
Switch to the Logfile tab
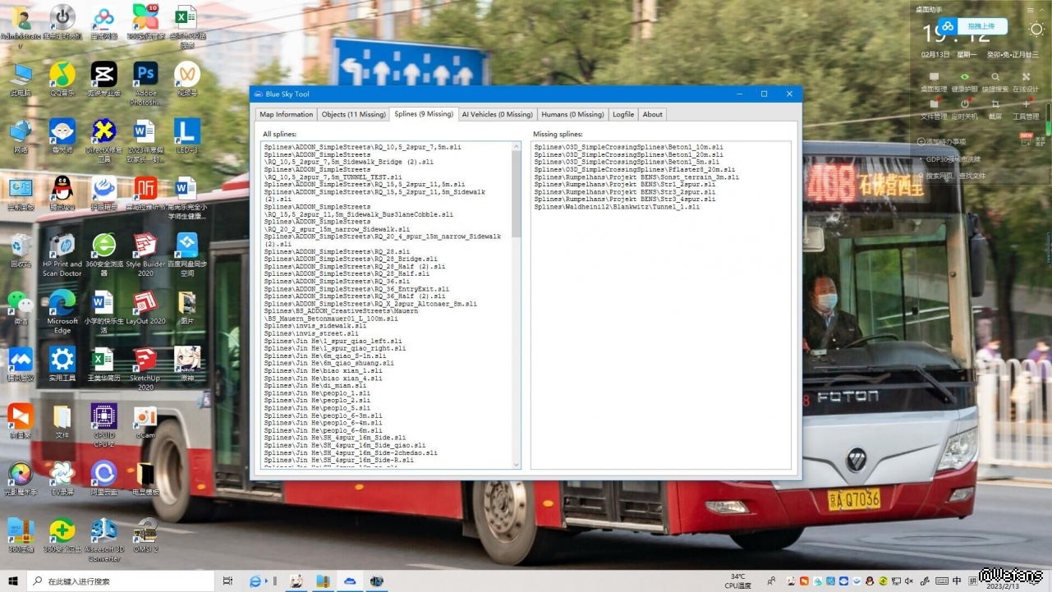click(623, 114)
